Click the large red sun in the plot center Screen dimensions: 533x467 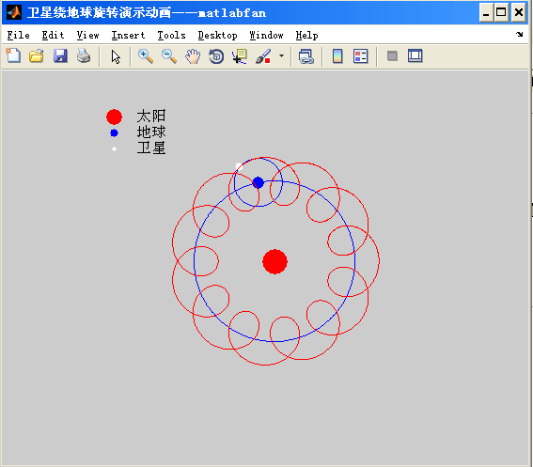275,261
